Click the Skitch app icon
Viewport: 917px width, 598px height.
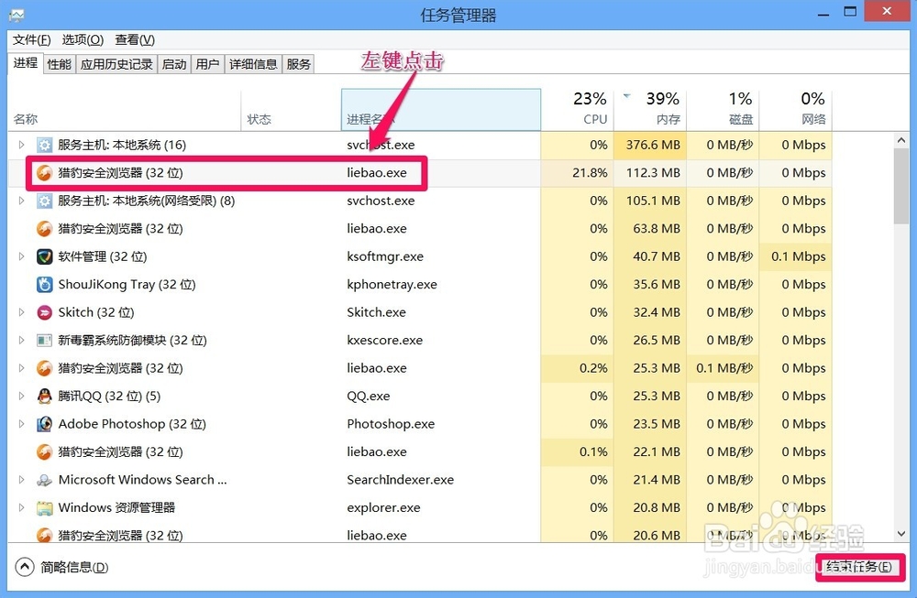[44, 312]
